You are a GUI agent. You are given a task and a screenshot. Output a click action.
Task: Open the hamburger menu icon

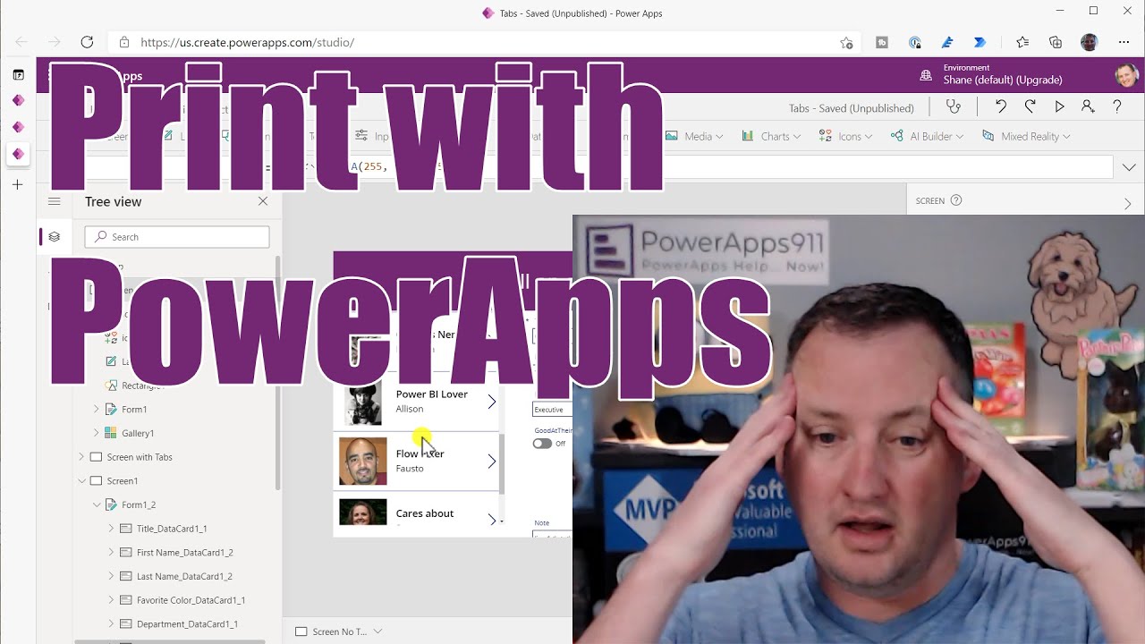click(55, 201)
